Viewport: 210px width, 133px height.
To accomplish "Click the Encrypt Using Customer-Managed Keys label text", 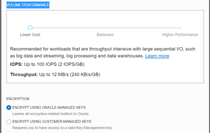I will (52, 122).
